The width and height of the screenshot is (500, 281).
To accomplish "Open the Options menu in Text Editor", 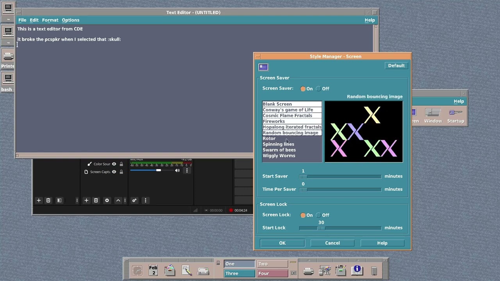I will pyautogui.click(x=70, y=20).
